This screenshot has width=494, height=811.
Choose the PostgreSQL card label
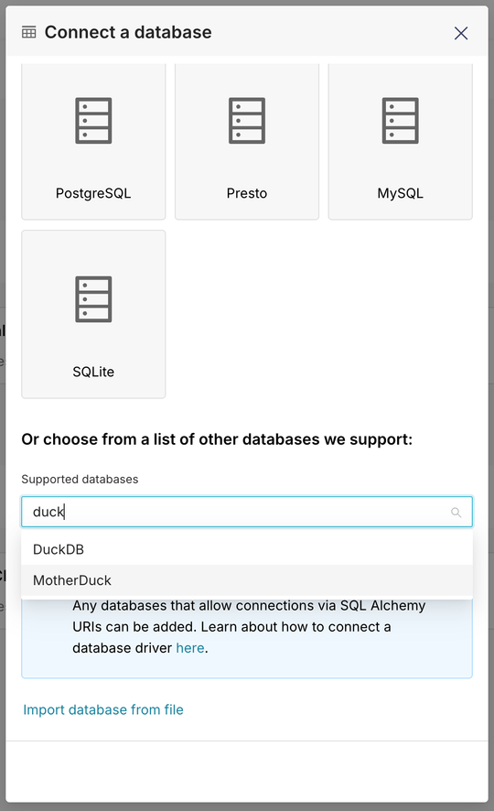click(93, 193)
